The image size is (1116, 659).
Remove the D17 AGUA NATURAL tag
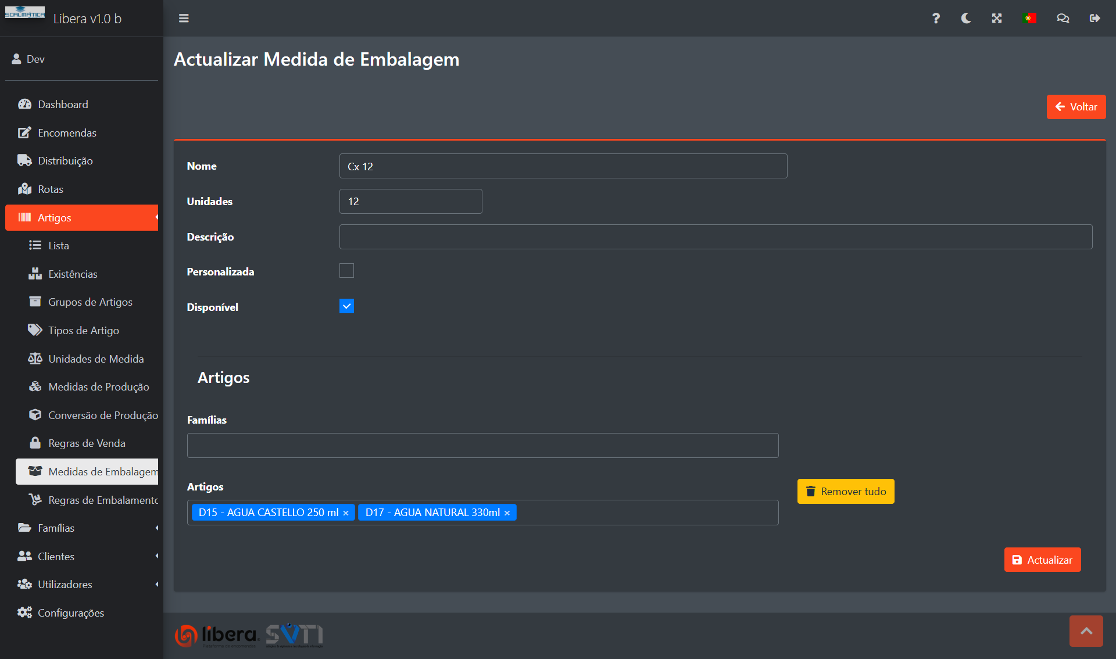coord(507,513)
